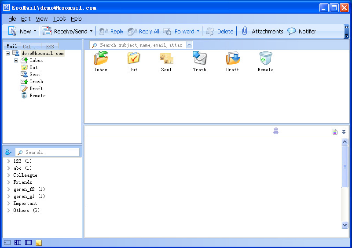The width and height of the screenshot is (352, 248).
Task: Open the Attachments paperclip button
Action: click(x=262, y=31)
